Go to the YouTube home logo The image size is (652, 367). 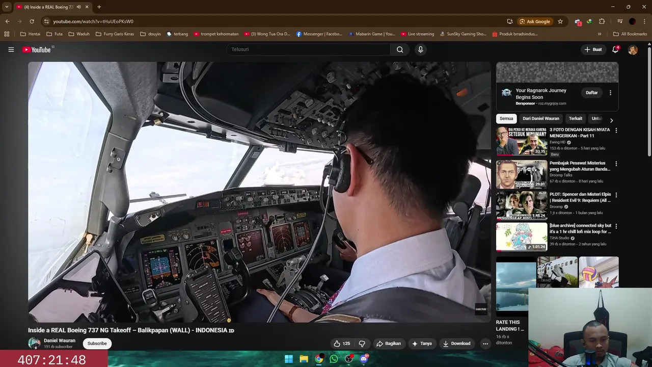(37, 49)
